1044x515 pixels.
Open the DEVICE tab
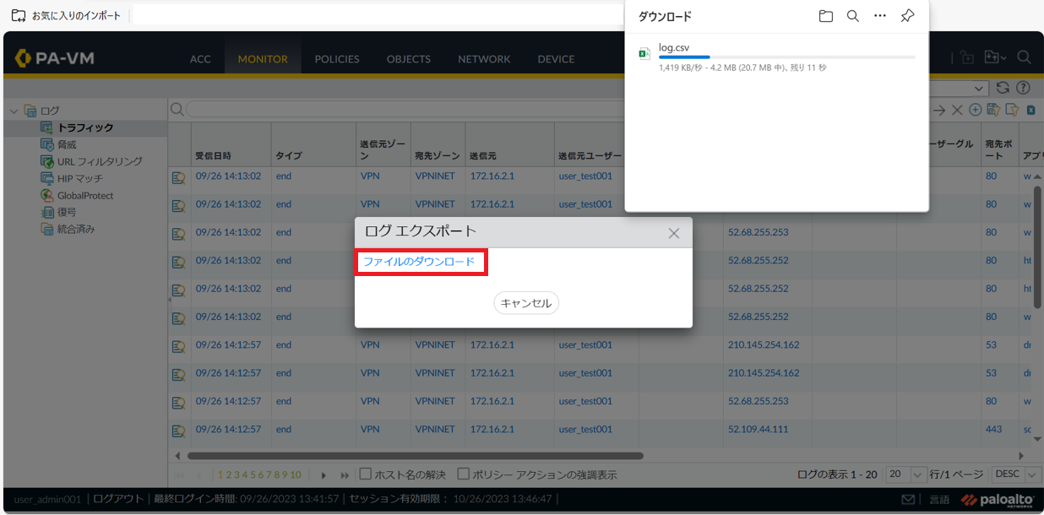point(556,59)
